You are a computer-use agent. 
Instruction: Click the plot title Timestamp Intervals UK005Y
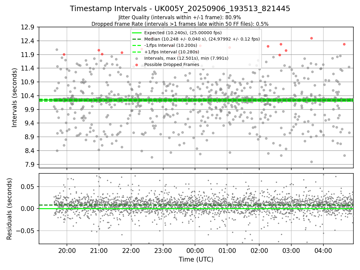(x=180, y=9)
